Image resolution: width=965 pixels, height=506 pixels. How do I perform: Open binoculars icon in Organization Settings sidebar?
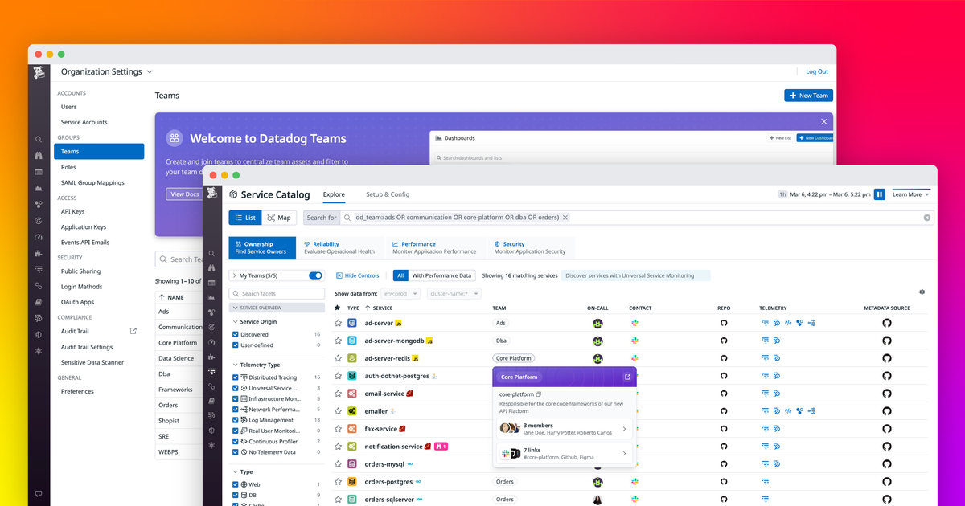38,156
